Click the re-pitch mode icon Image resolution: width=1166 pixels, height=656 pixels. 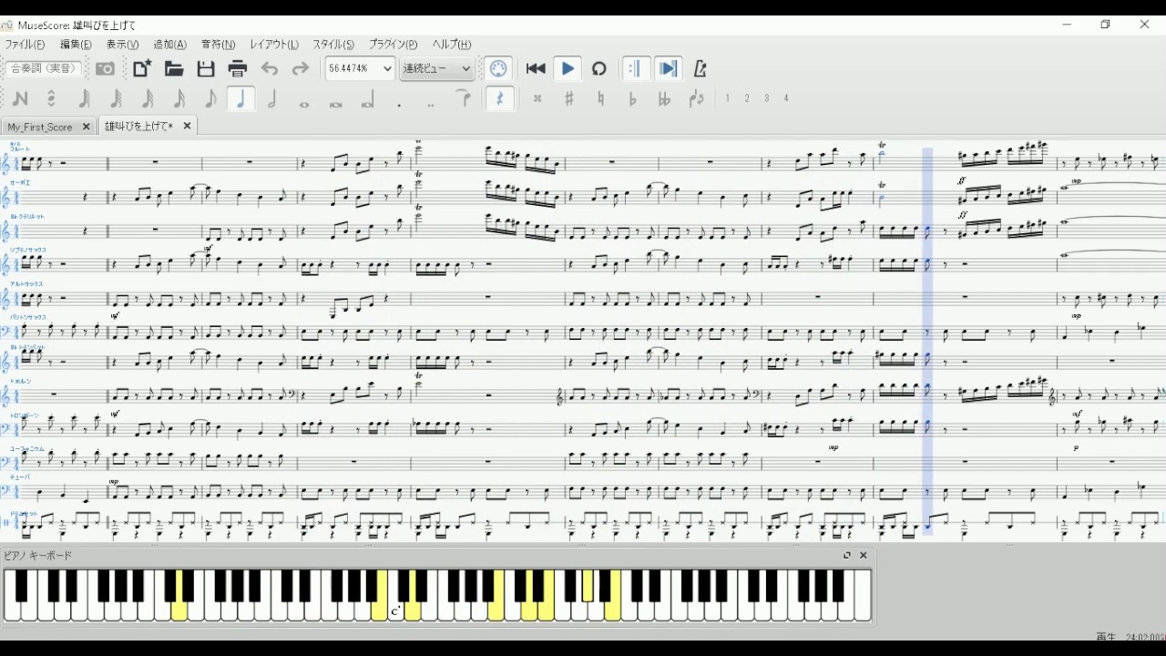click(x=51, y=98)
